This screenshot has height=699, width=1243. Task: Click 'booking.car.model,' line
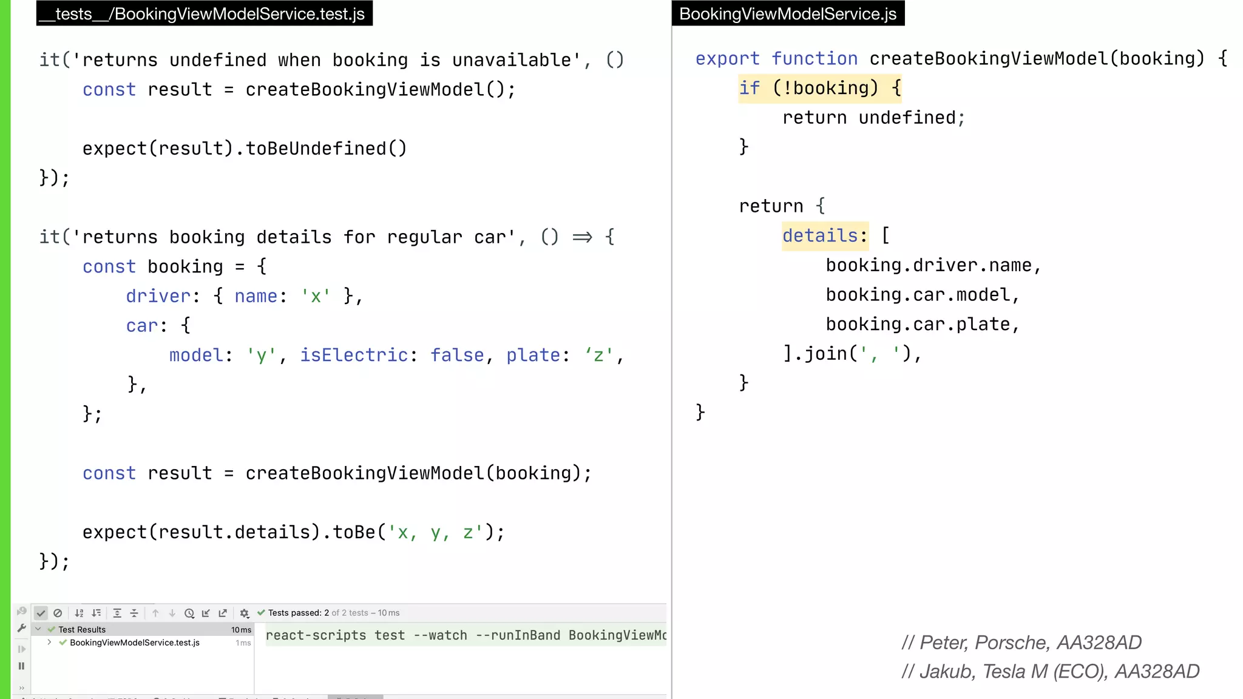pyautogui.click(x=923, y=295)
